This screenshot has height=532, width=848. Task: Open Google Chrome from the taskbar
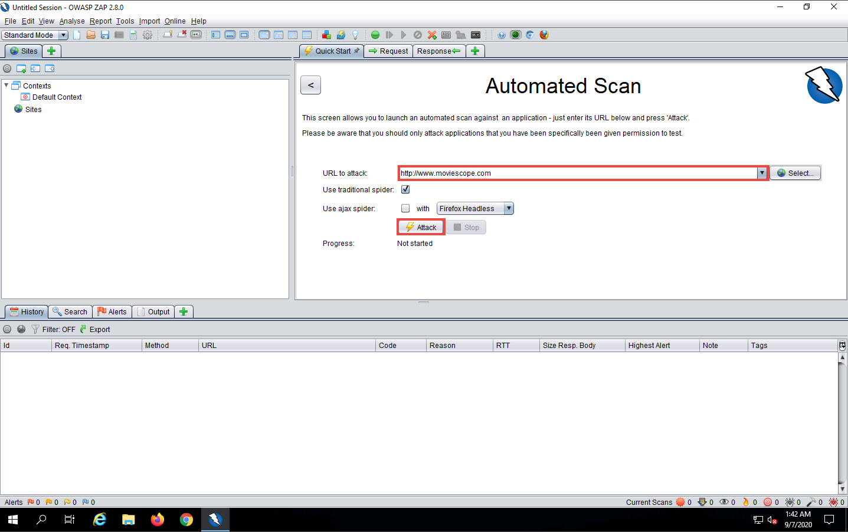[186, 520]
